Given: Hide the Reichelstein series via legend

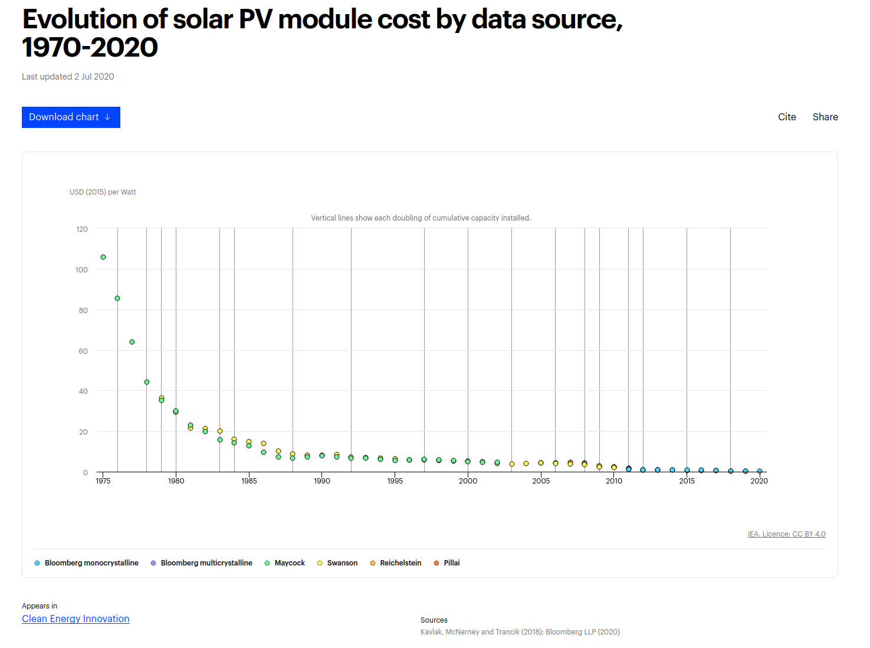Looking at the screenshot, I should [400, 563].
